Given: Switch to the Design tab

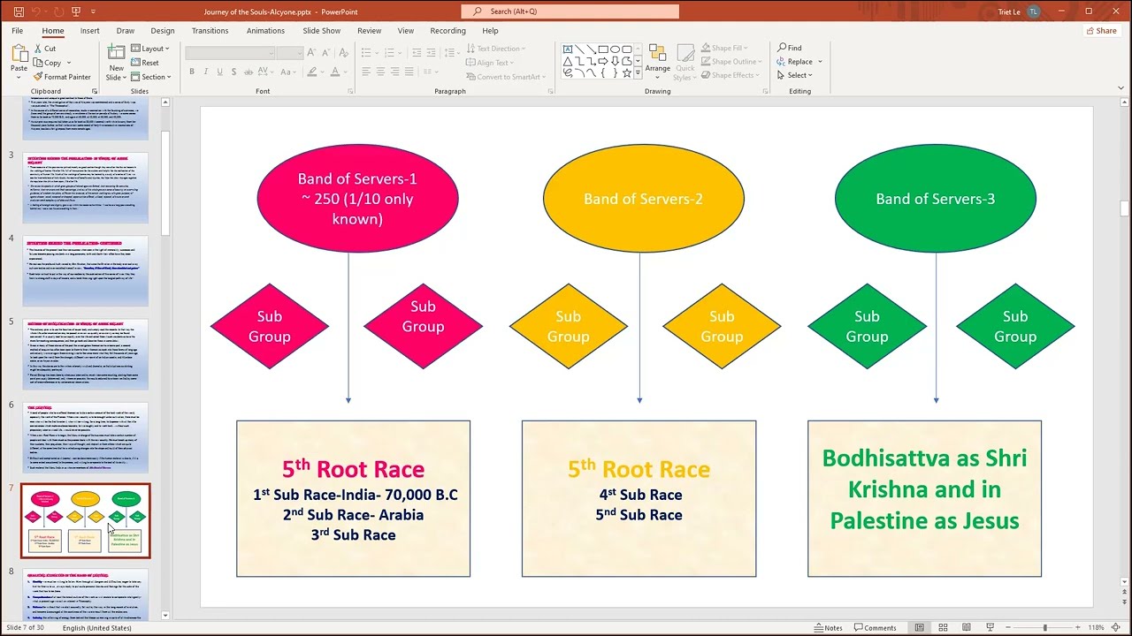Looking at the screenshot, I should (163, 30).
